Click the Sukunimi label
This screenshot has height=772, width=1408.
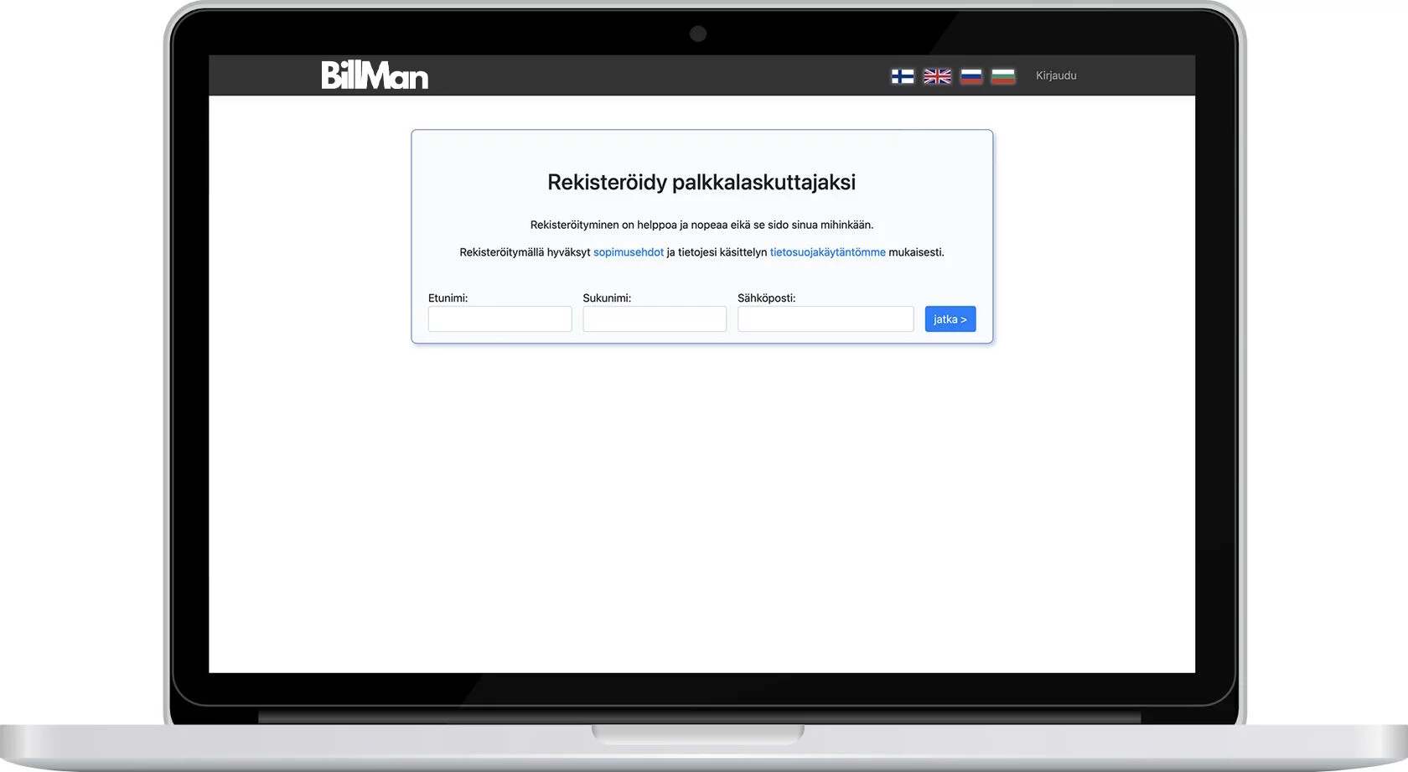606,298
